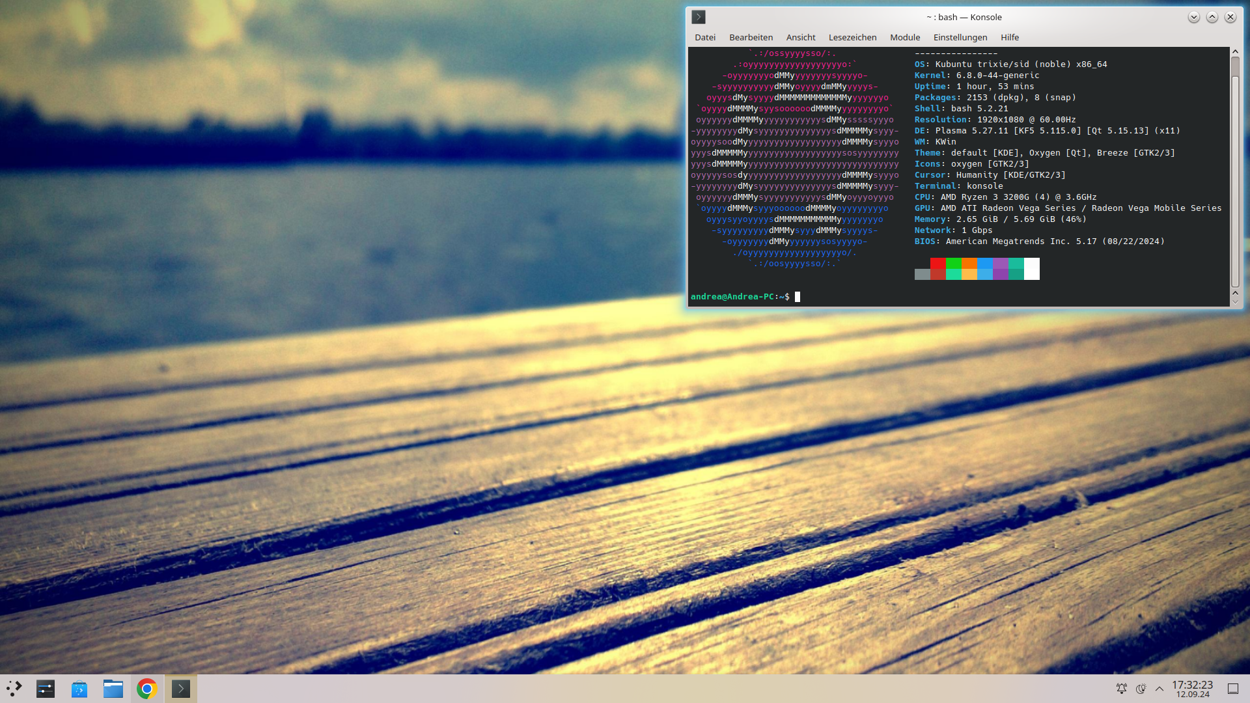Close the Konsole window

pos(1230,17)
